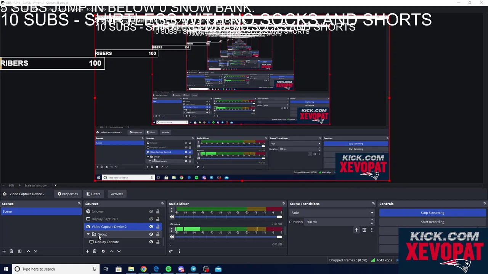Float the Audio Mixer dock panel
The width and height of the screenshot is (488, 274).
(x=284, y=204)
